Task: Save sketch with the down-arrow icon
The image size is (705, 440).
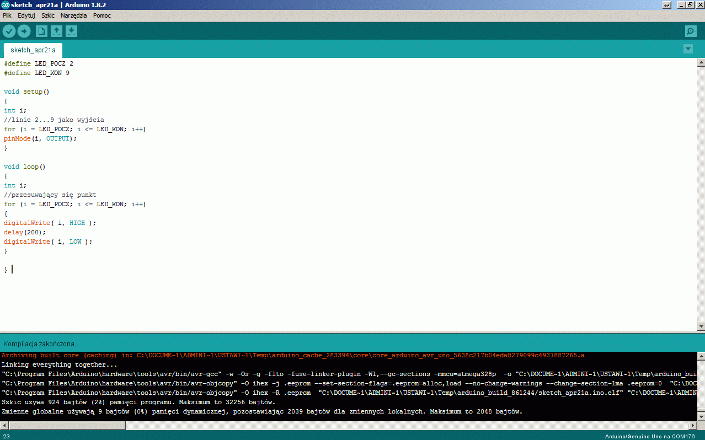Action: coord(72,31)
